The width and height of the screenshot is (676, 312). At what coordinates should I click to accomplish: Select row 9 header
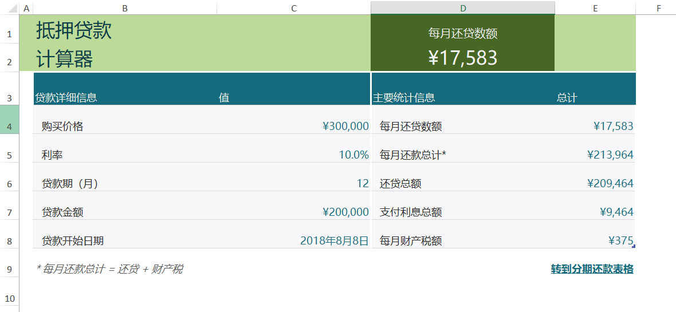coord(9,269)
